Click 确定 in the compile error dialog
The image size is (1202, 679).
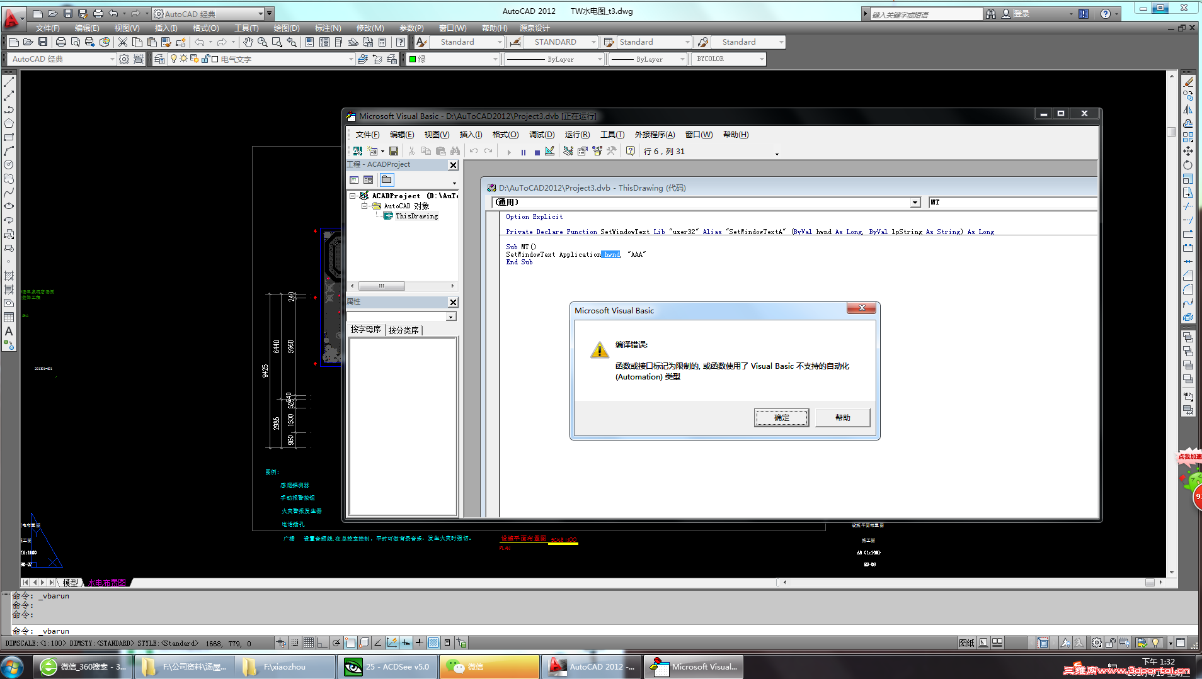pyautogui.click(x=782, y=418)
